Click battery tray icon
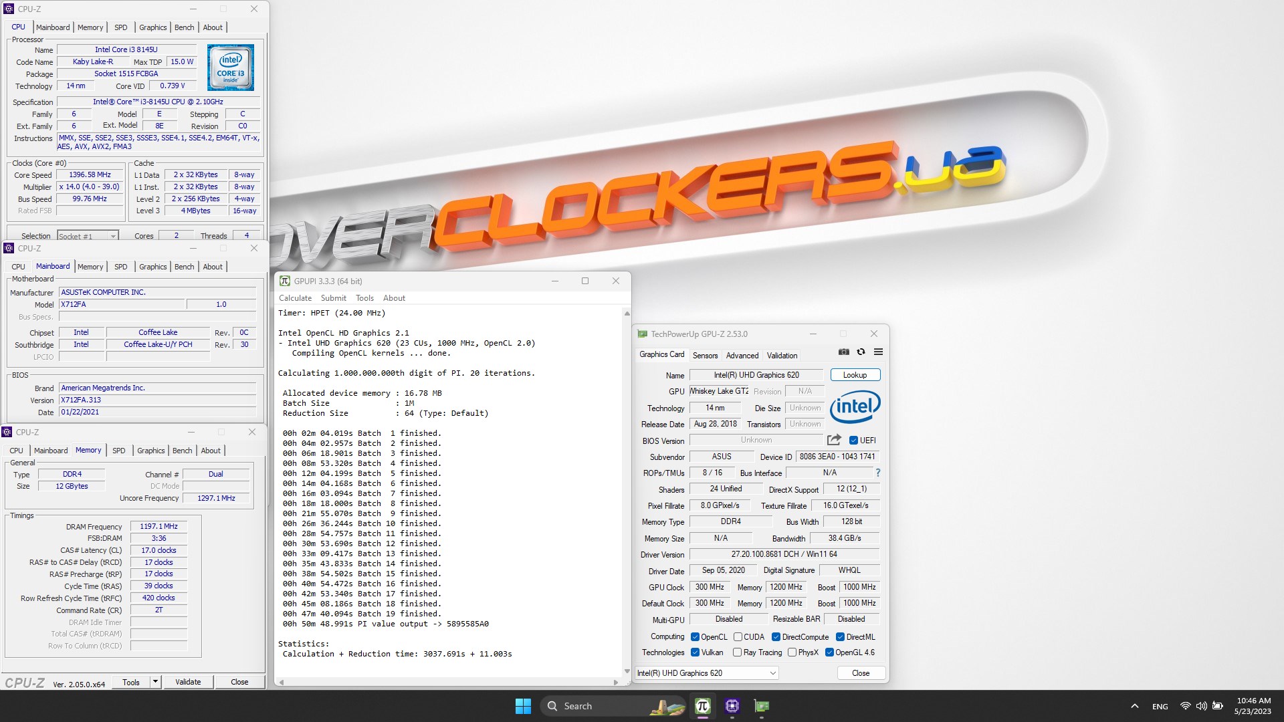This screenshot has height=722, width=1284. coord(1218,706)
